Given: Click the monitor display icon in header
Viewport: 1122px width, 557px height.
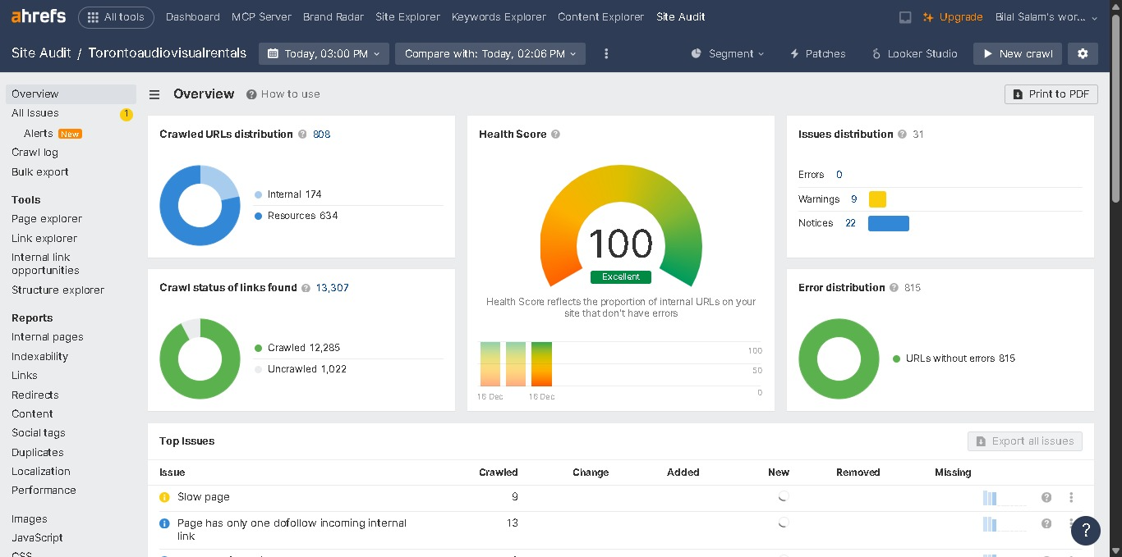Looking at the screenshot, I should (905, 17).
